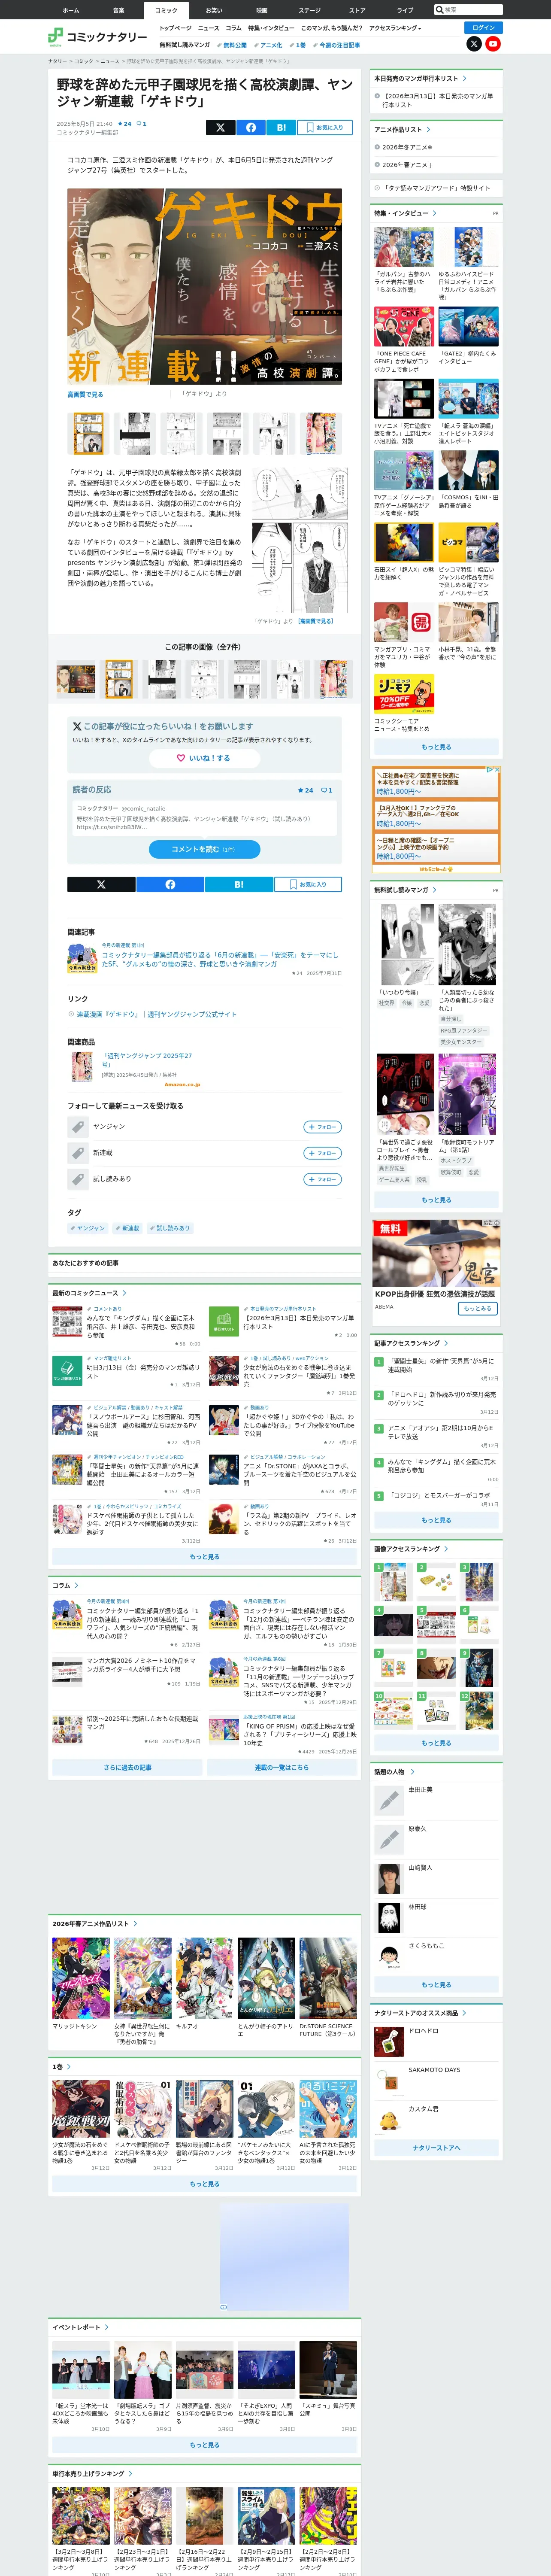Open the 週刊ヤングジャンプ公式サイト link
Viewport: 551px width, 2576px height.
tap(157, 1014)
